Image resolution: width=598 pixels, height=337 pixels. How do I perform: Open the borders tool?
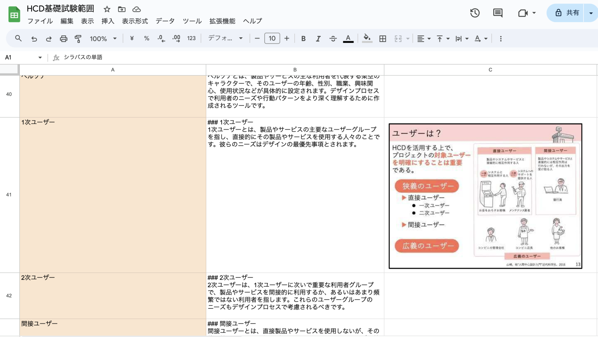pos(382,39)
